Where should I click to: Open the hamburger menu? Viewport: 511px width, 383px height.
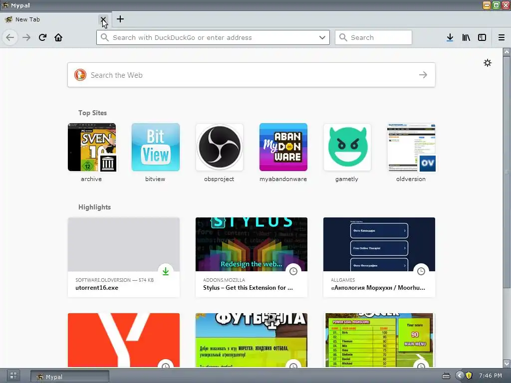click(502, 37)
